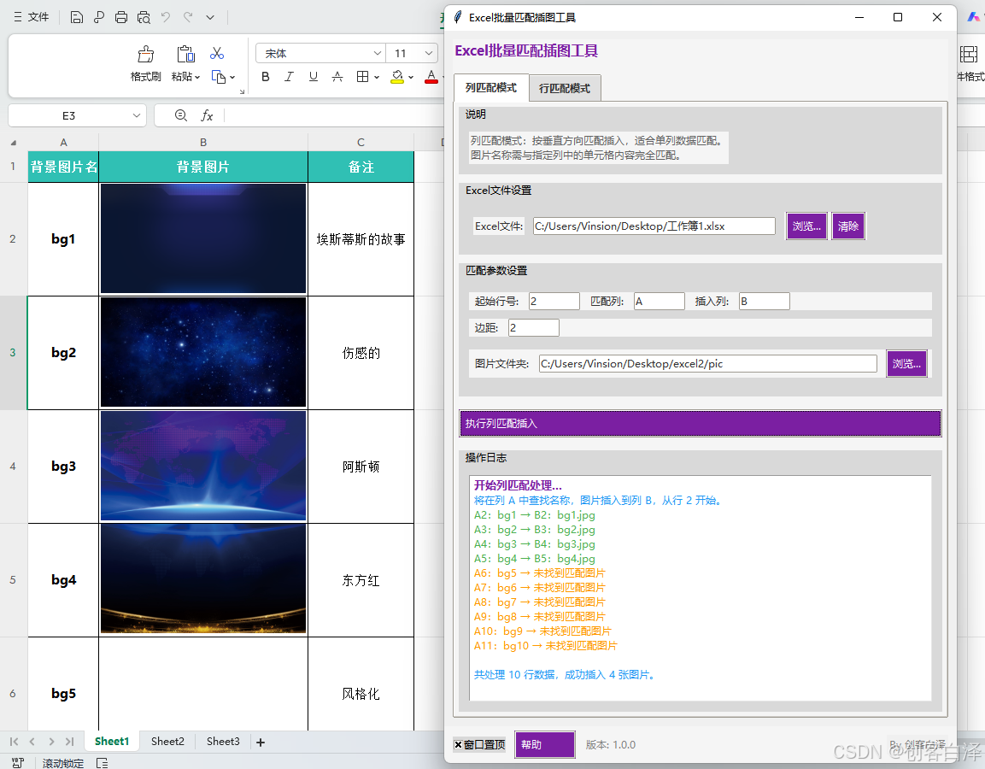
Task: Click the feather icon in tool title bar
Action: (x=459, y=17)
